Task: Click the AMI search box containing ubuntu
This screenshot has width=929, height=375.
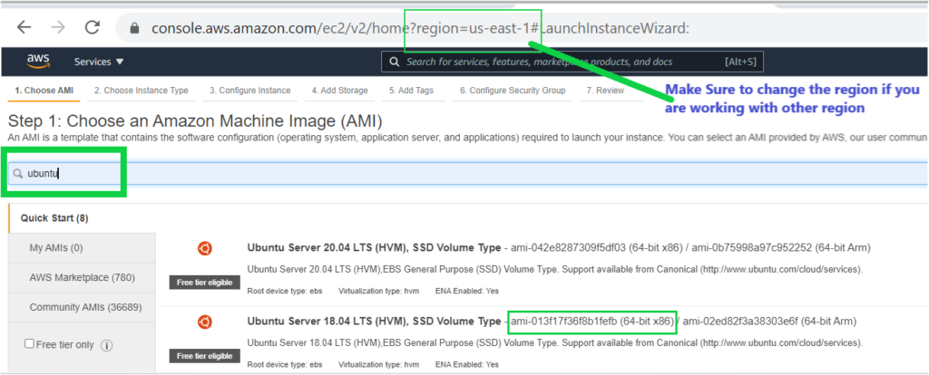Action: pyautogui.click(x=454, y=174)
